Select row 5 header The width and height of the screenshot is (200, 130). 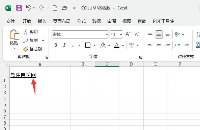[x=5, y=105]
